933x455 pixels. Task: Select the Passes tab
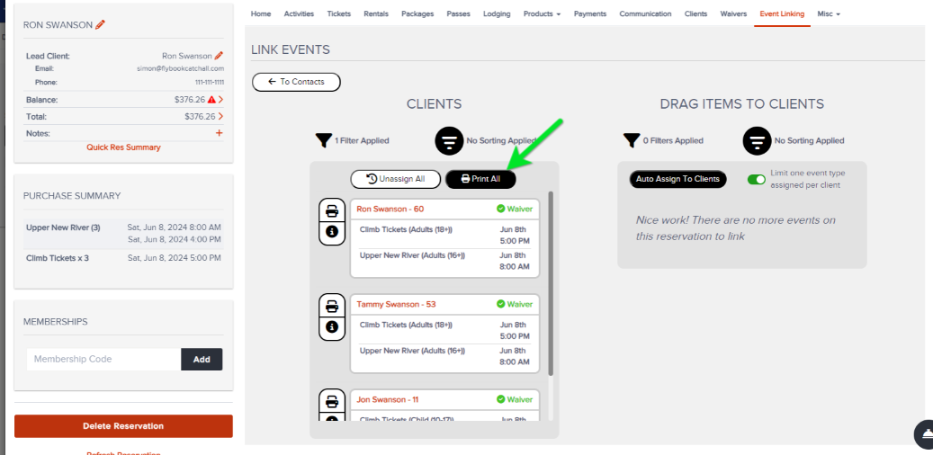[x=458, y=13]
